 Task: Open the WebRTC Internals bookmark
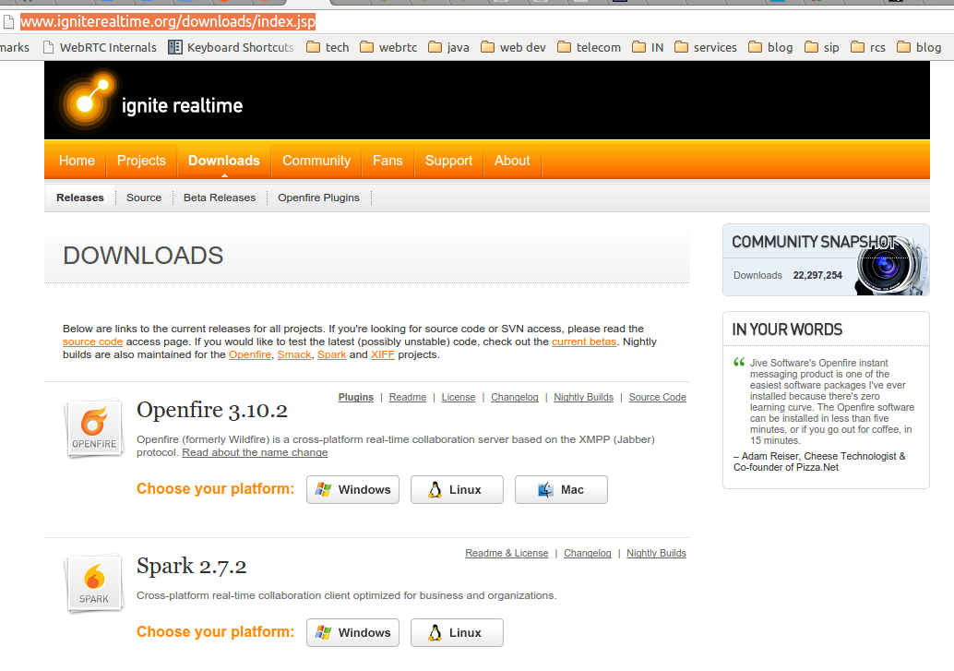(98, 47)
